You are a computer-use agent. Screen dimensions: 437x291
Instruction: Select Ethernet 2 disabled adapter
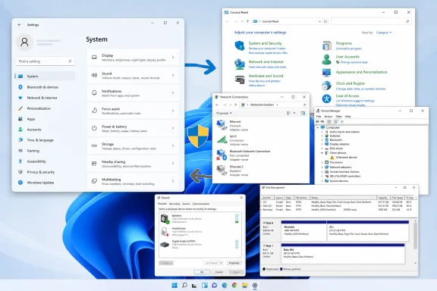click(233, 171)
